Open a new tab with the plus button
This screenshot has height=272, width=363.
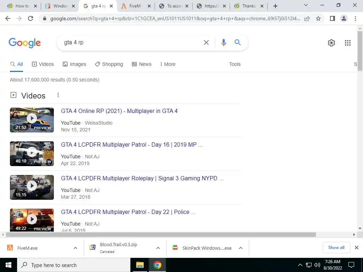coord(275,6)
